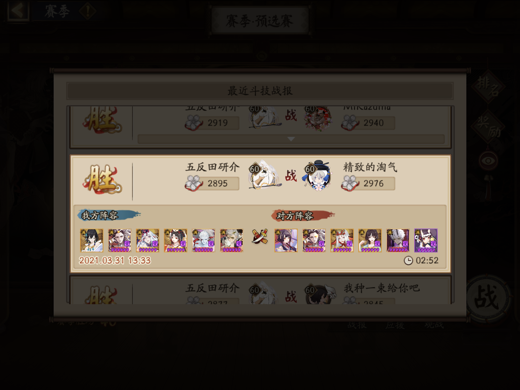
Task: Open the ranking diamond icon
Action: click(x=488, y=86)
